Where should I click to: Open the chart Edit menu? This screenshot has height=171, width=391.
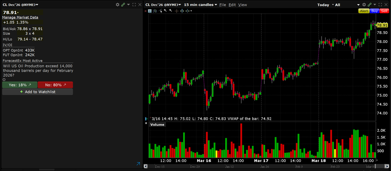point(232,5)
